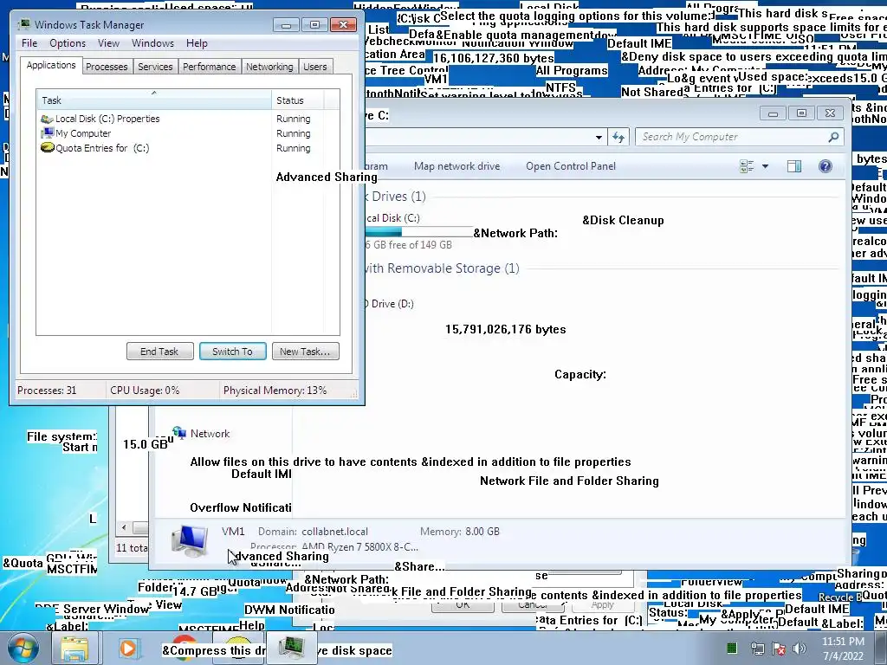Click the Processes: 31 status entry
Image resolution: width=887 pixels, height=665 pixels.
point(47,391)
